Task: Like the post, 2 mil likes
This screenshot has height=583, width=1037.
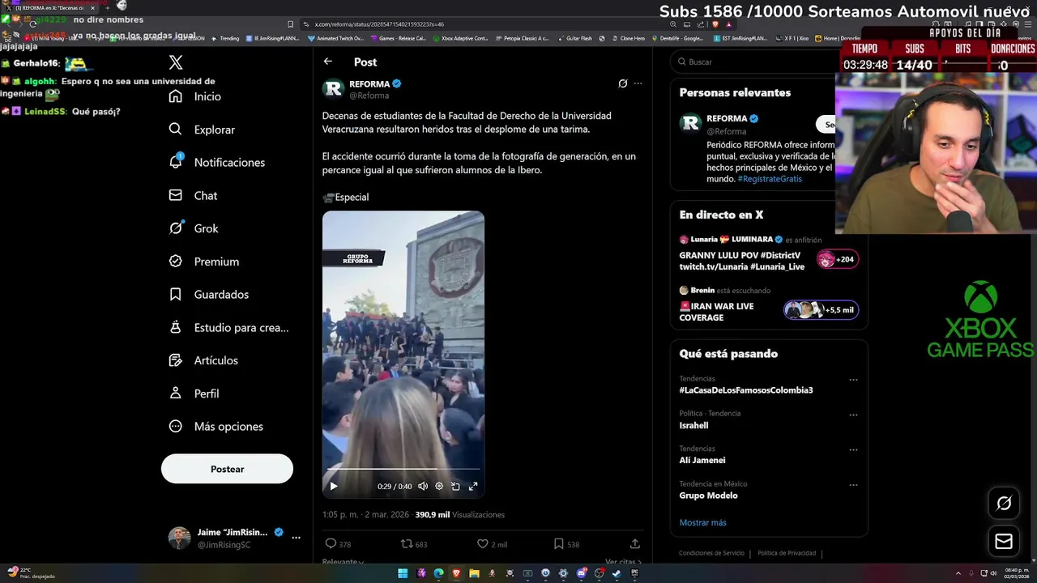Action: pyautogui.click(x=492, y=544)
